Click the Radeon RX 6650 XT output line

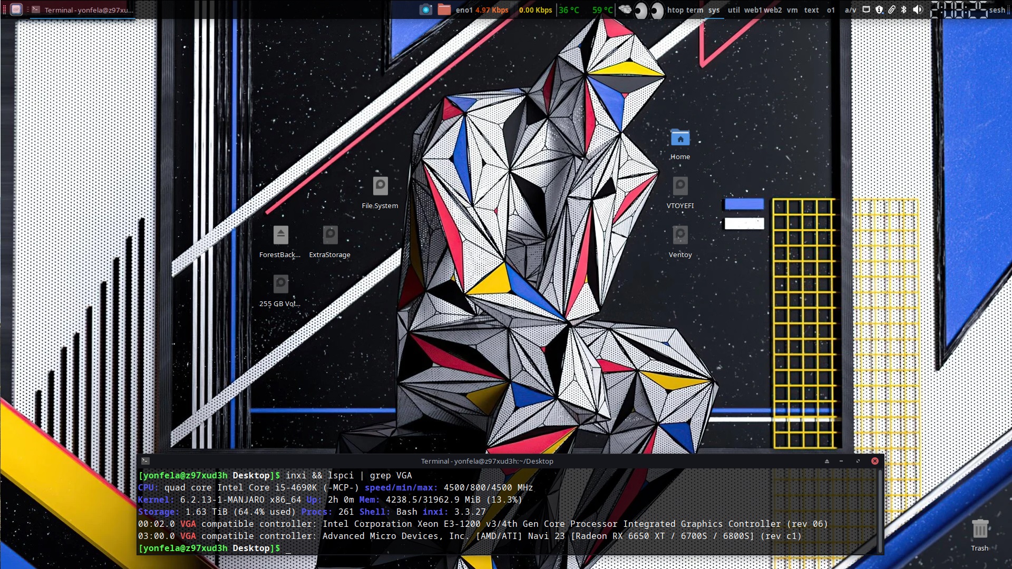(470, 536)
